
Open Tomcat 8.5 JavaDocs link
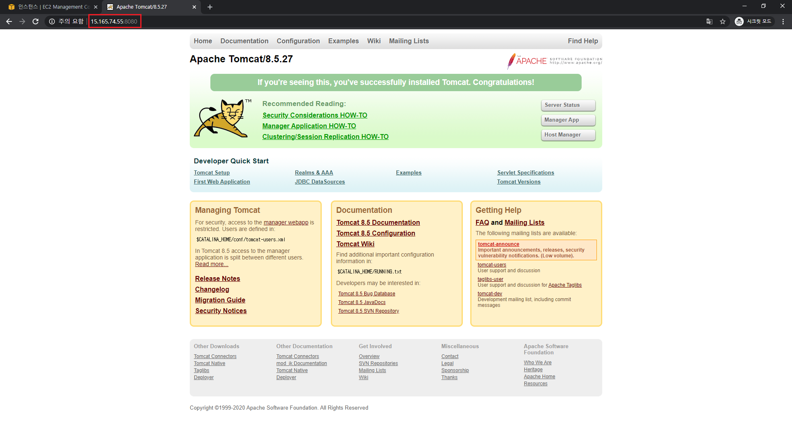click(x=362, y=302)
